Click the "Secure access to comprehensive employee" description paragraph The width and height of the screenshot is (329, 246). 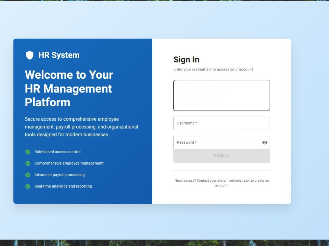pyautogui.click(x=81, y=127)
